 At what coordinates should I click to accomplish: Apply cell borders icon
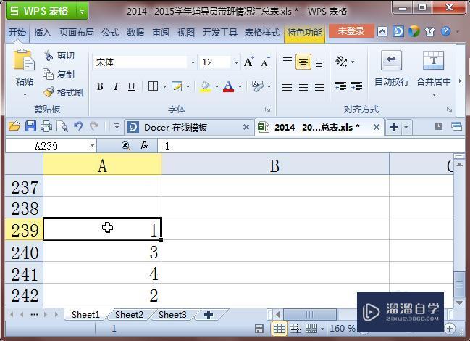(x=154, y=86)
